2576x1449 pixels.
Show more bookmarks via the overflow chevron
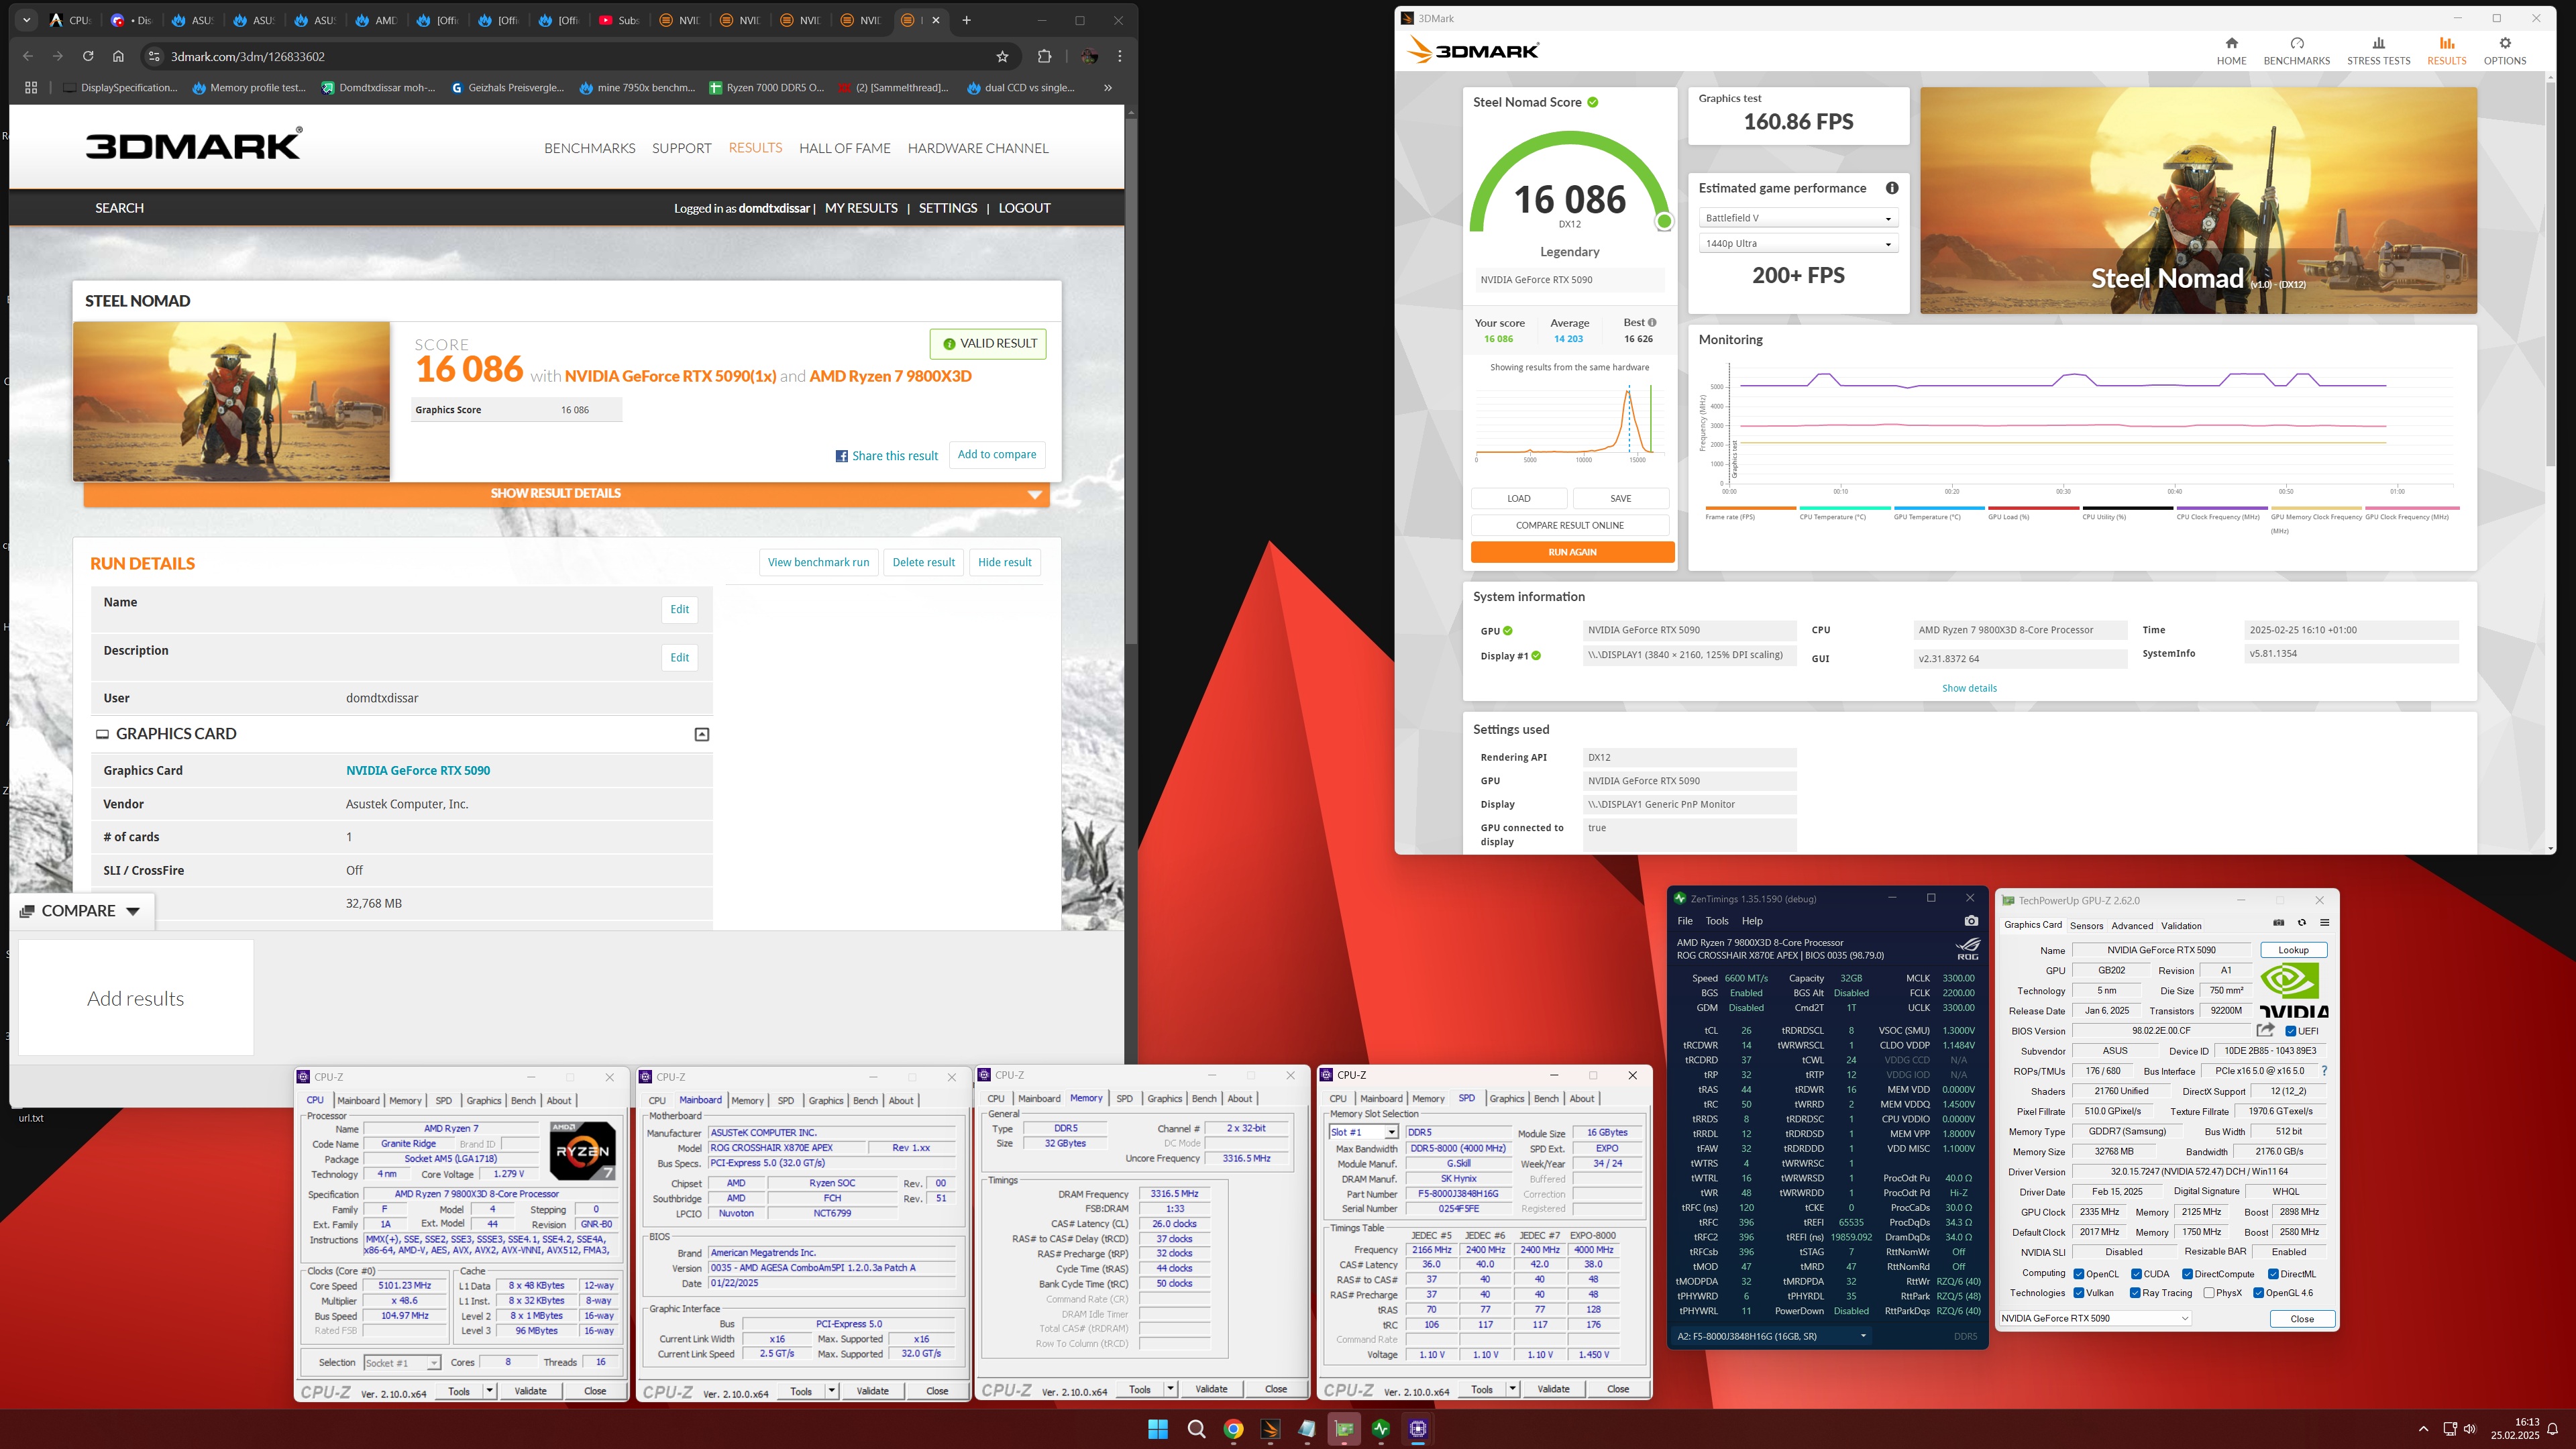pos(1108,88)
